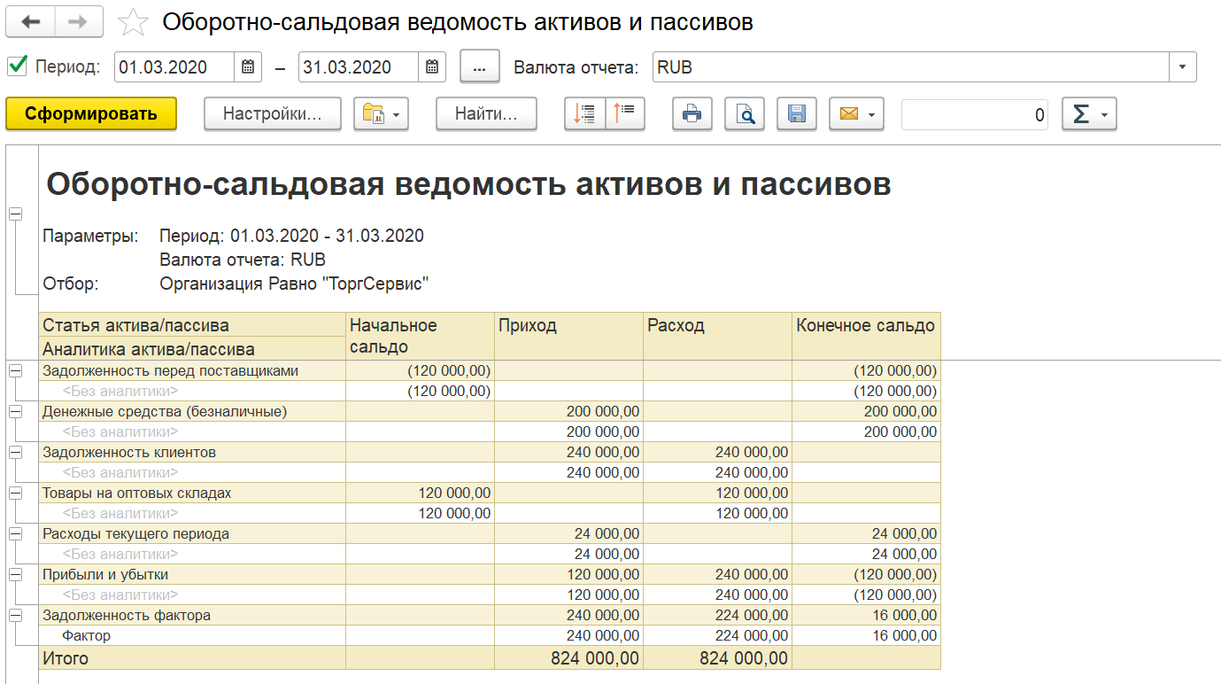Open calendar for start date 01.03.2020
Image resolution: width=1221 pixels, height=684 pixels.
[x=248, y=67]
